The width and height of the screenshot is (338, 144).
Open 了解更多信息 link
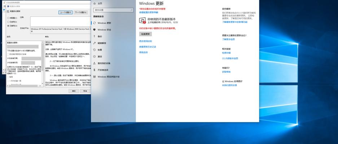(228, 39)
